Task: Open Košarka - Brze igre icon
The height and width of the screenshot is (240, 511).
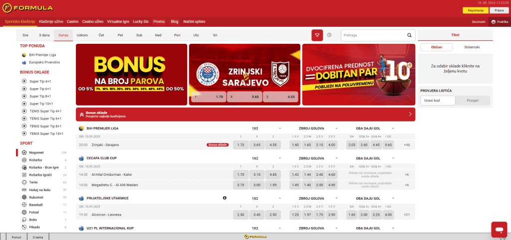Action: (24, 167)
